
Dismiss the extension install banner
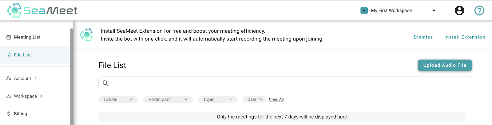[423, 37]
